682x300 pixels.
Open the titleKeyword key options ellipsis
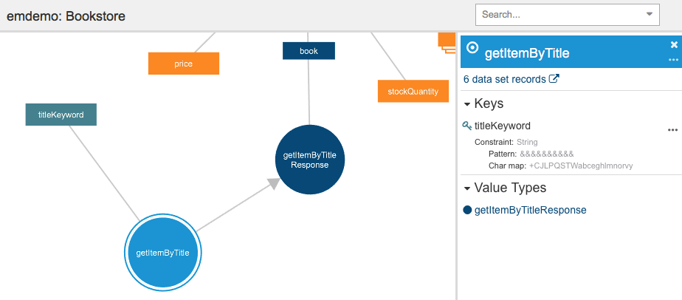coord(672,130)
